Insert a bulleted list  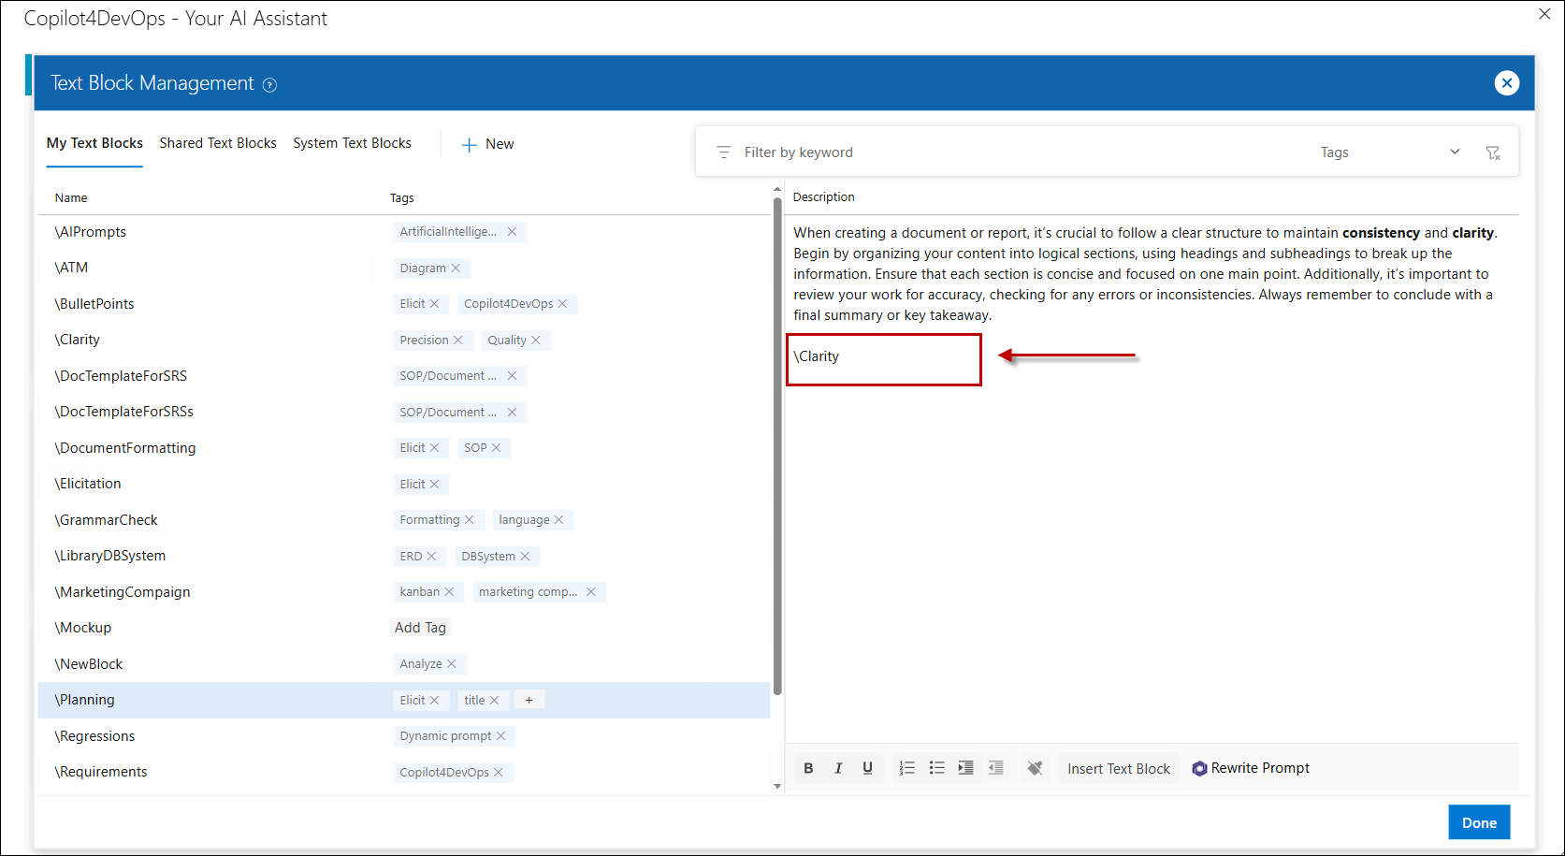click(x=936, y=768)
